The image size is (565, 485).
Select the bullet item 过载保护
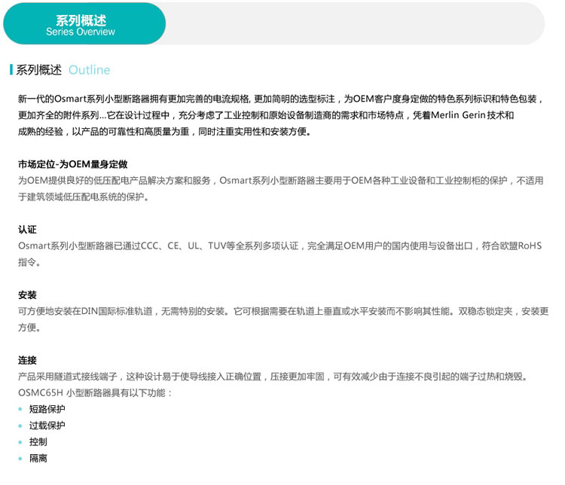(47, 426)
